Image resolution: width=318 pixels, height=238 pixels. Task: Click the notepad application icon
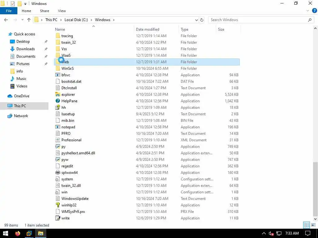pos(58,127)
